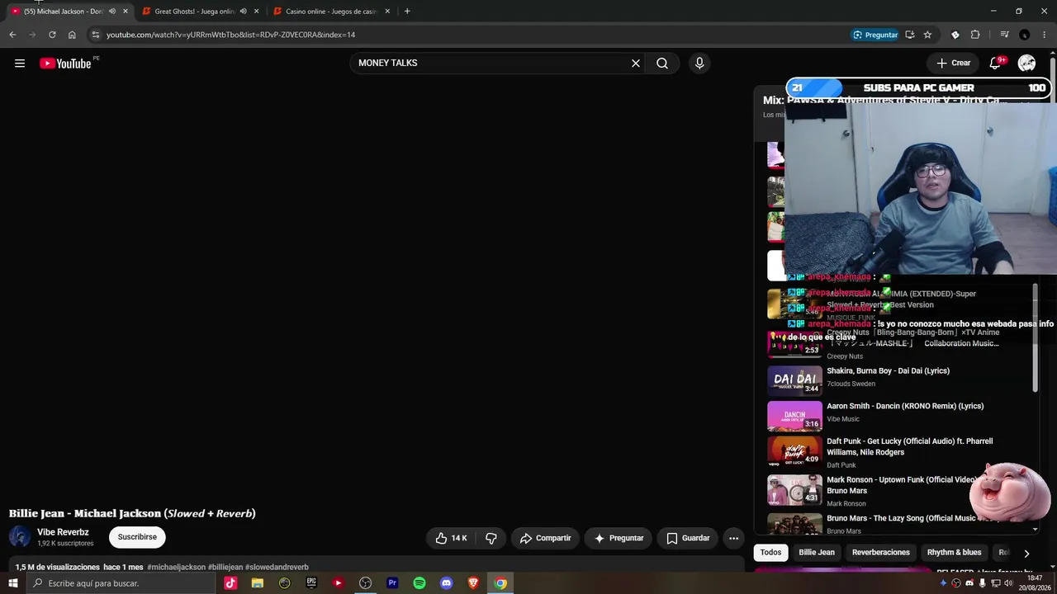Viewport: 1057px width, 594px height.
Task: Click the #billiejean hashtag
Action: [x=225, y=568]
